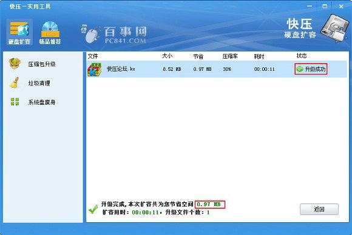Choose 系统盘瘦身 in the sidebar
Image resolution: width=352 pixels, height=235 pixels.
[42, 102]
